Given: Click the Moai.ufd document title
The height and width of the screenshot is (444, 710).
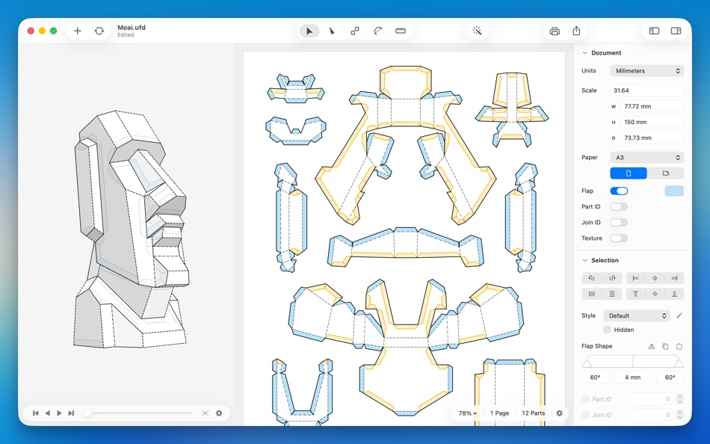Looking at the screenshot, I should click(132, 27).
